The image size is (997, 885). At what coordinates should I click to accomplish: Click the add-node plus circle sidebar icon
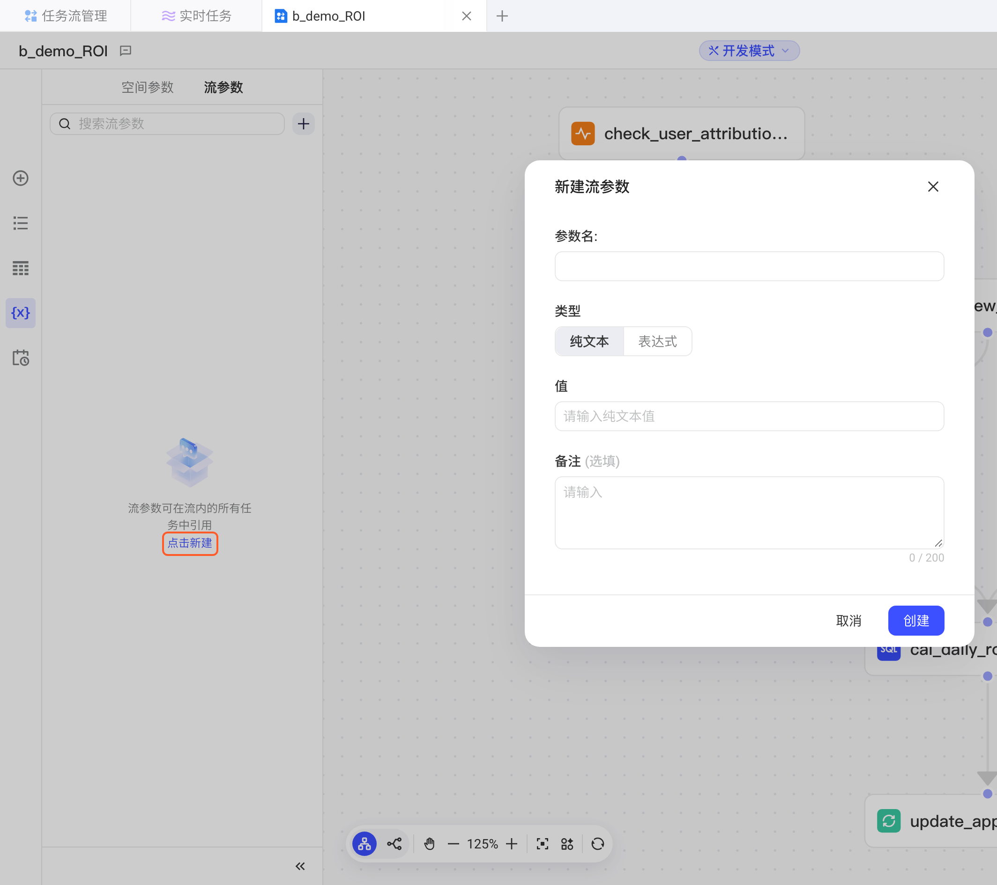point(21,178)
